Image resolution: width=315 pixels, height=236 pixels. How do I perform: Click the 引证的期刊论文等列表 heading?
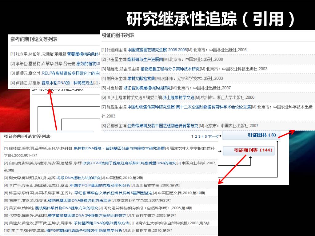pyautogui.click(x=27, y=136)
